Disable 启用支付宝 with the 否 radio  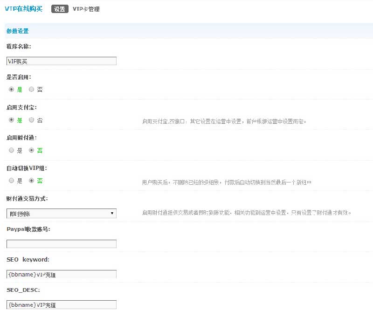coord(32,120)
